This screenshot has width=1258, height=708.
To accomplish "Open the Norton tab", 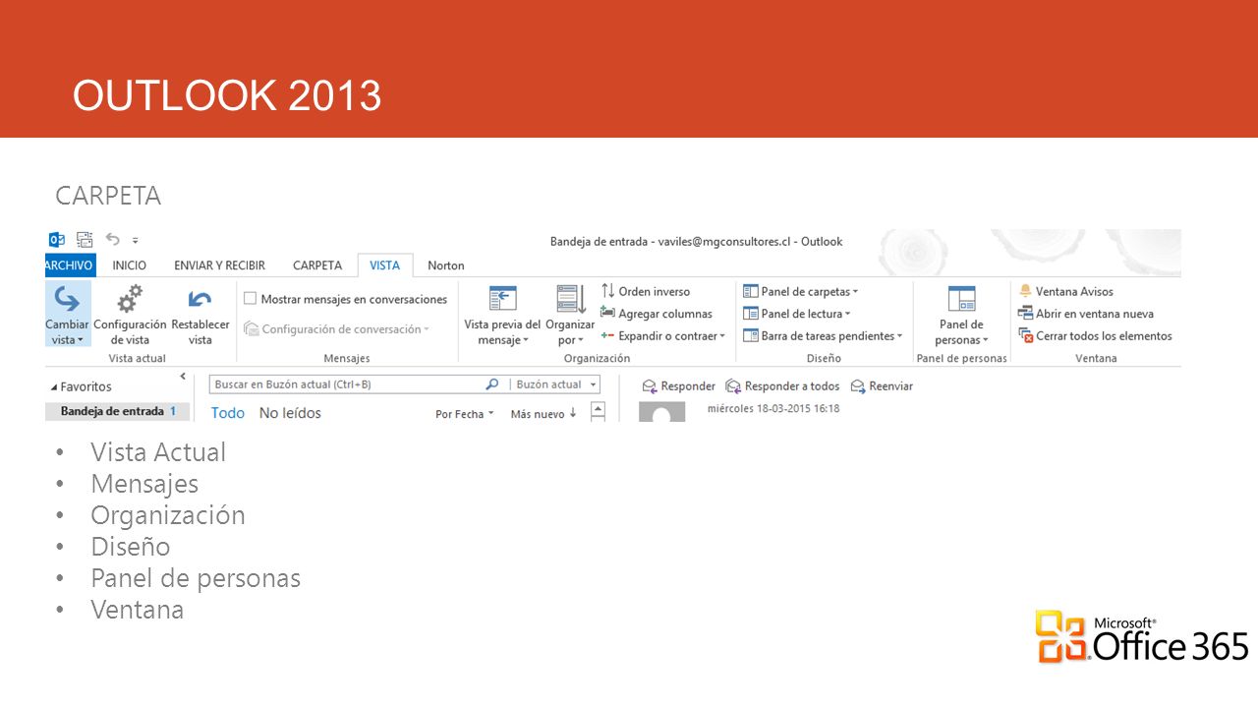I will click(446, 265).
